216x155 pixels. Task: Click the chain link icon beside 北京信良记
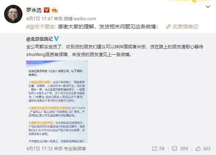pyautogui.click(x=168, y=27)
